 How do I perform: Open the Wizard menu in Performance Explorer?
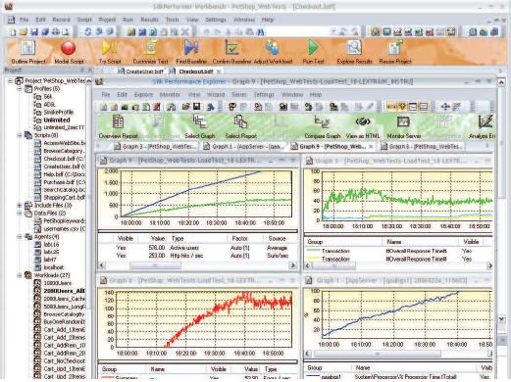pyautogui.click(x=216, y=94)
